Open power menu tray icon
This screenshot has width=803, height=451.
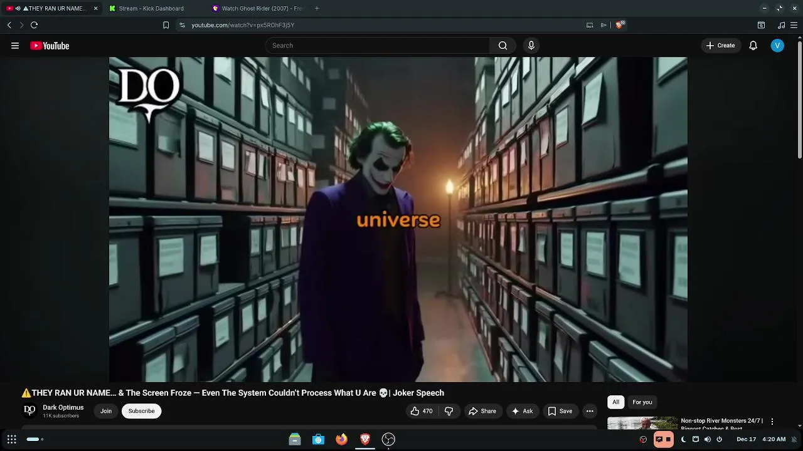(719, 439)
